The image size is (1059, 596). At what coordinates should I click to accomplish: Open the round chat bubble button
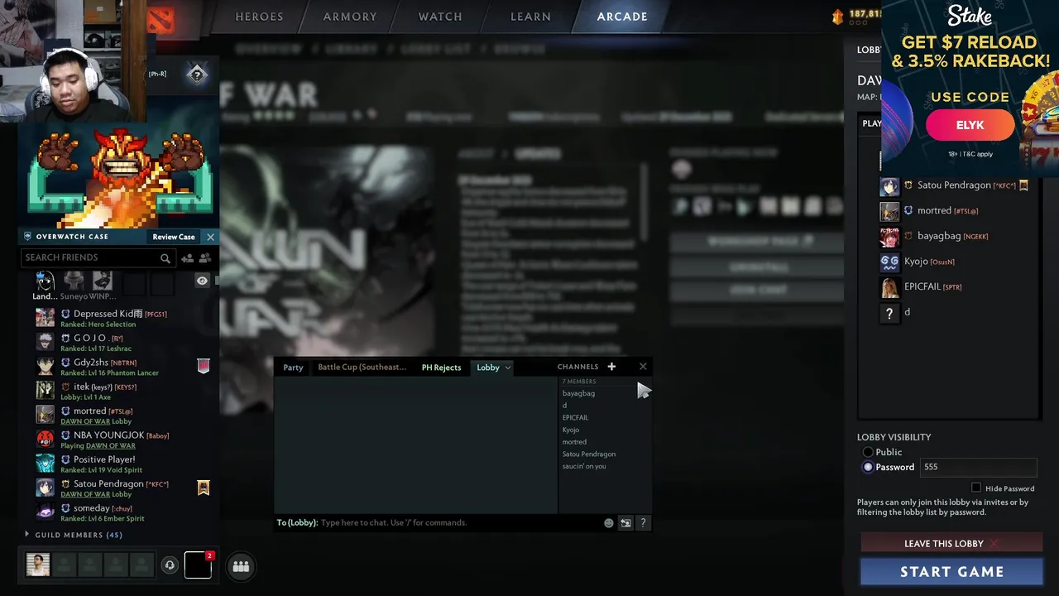[x=241, y=566]
